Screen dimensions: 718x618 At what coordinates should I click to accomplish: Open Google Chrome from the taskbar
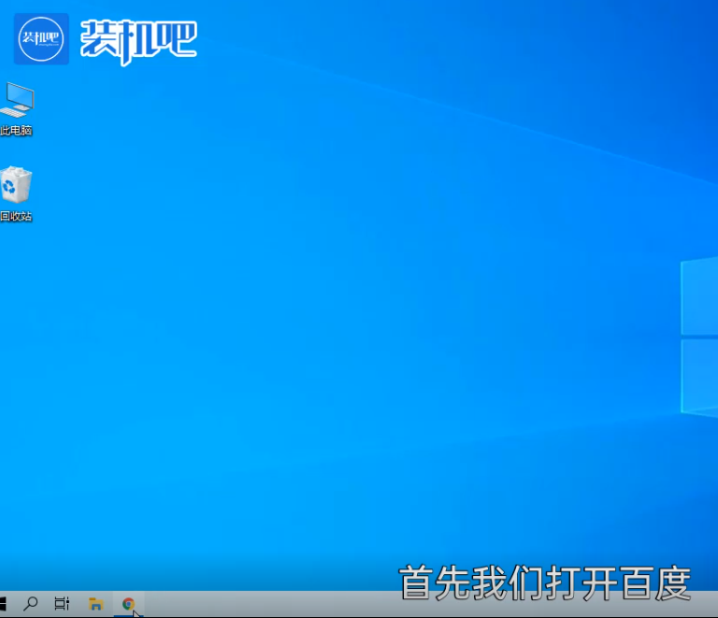[x=128, y=604]
